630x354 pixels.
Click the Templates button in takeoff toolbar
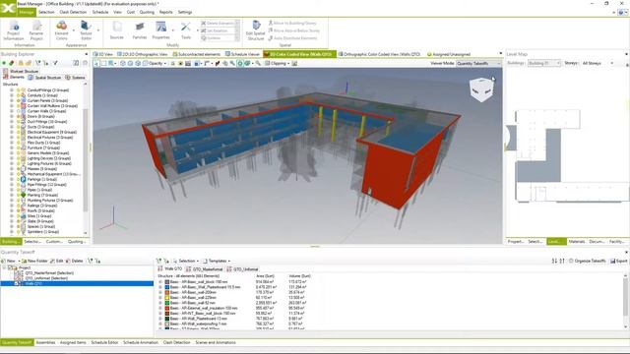tap(217, 261)
